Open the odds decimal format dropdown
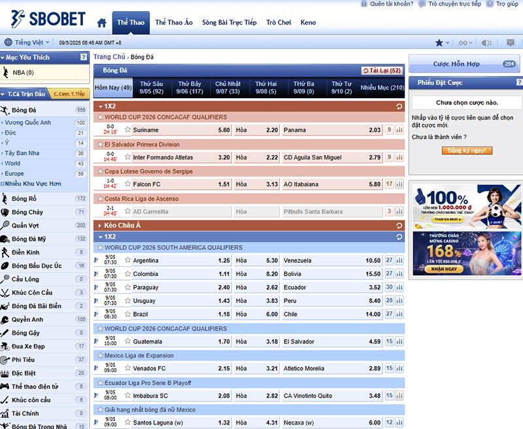 tap(464, 43)
